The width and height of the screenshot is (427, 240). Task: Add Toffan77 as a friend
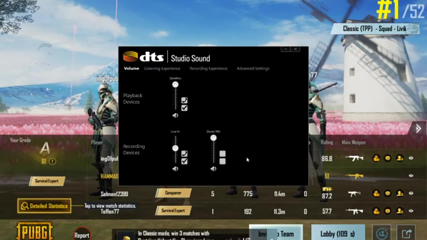(400, 211)
